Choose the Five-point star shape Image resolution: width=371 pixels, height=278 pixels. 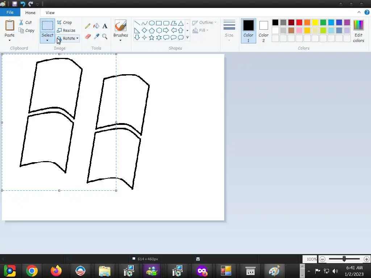tap(152, 37)
